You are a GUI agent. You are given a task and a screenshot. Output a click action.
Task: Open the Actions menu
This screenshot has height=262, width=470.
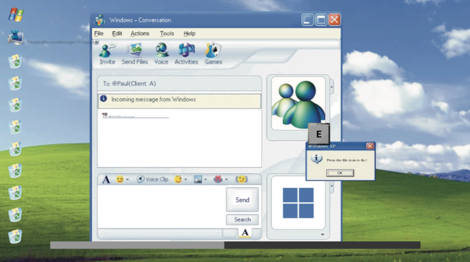(140, 34)
